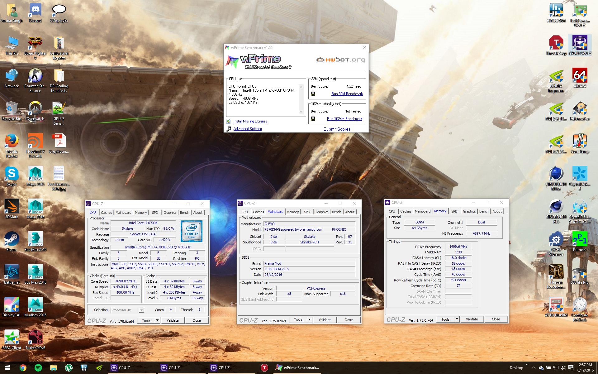Click Run 1024M Benchmark link
The height and width of the screenshot is (374, 598).
tap(344, 119)
